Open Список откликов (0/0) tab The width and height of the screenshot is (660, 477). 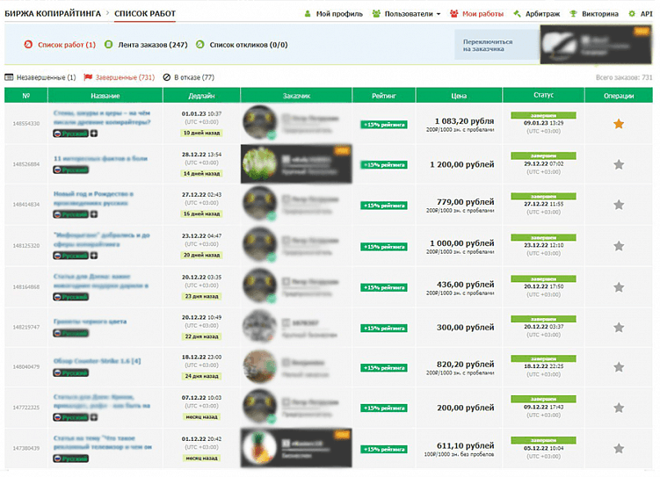[242, 45]
